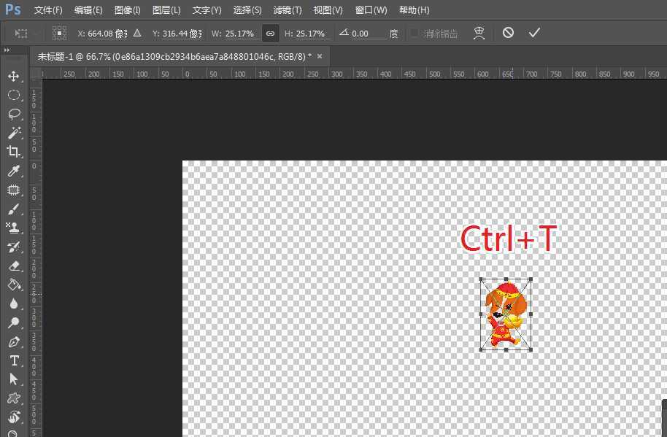Toggle the 消除锯齿 checkbox
The width and height of the screenshot is (667, 437).
coord(414,33)
